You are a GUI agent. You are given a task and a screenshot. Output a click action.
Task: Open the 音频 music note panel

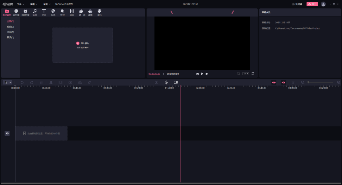click(35, 13)
